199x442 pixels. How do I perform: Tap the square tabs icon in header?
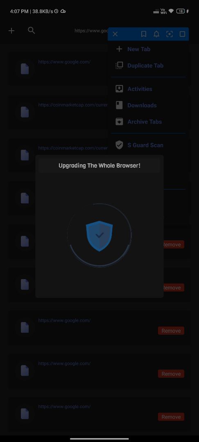(182, 34)
